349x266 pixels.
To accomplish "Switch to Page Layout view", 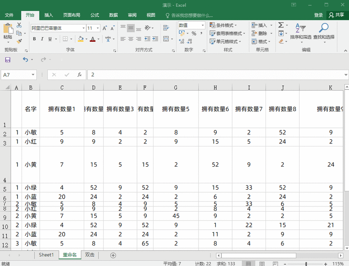I will [x=262, y=263].
